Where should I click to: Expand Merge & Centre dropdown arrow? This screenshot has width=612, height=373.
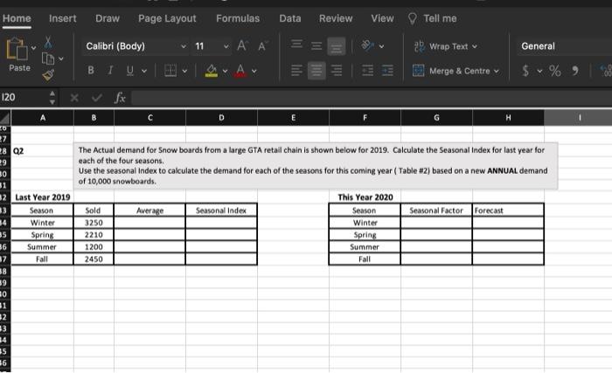click(496, 71)
